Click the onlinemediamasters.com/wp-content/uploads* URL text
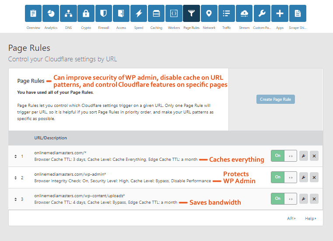Viewport: 333px width, 241px height. pyautogui.click(x=80, y=196)
